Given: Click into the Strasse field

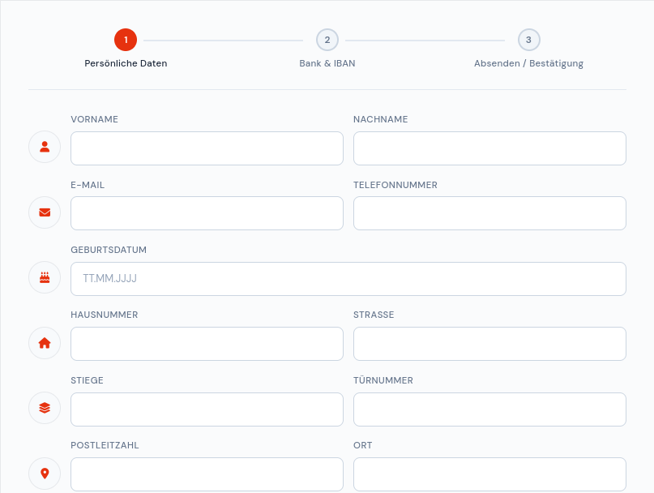Looking at the screenshot, I should tap(489, 344).
